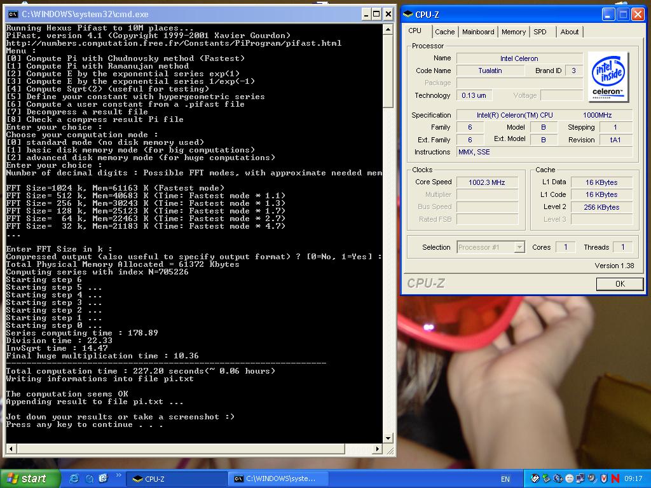Click the L1 Data value 16 KBytes
Image resolution: width=651 pixels, height=488 pixels.
click(x=601, y=182)
